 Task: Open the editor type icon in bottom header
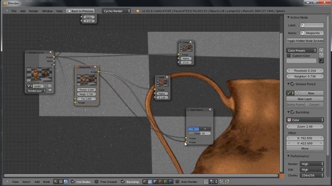click(x=7, y=181)
